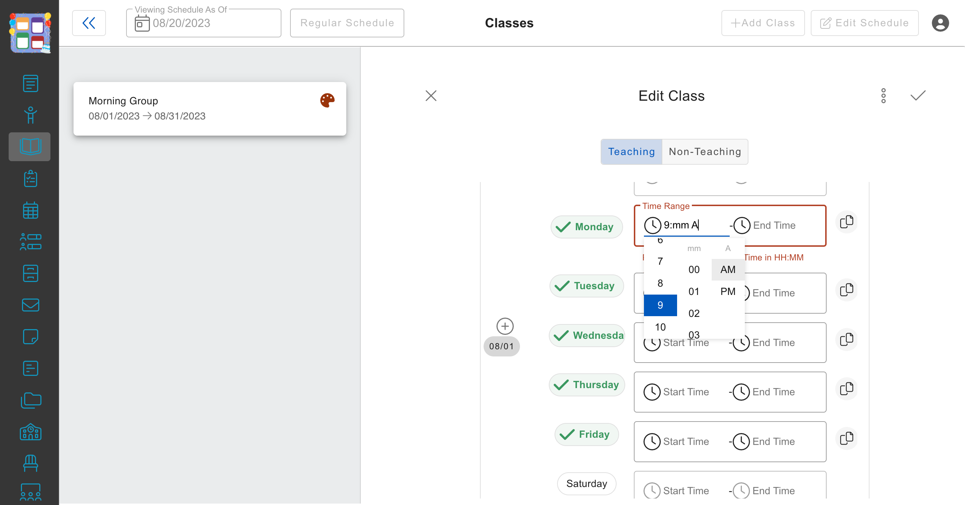Toggle the Monday day chip
Image resolution: width=965 pixels, height=505 pixels.
587,227
